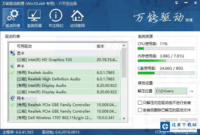Select the [公版] Realtek High Definition Audio row

[x=65, y=79]
